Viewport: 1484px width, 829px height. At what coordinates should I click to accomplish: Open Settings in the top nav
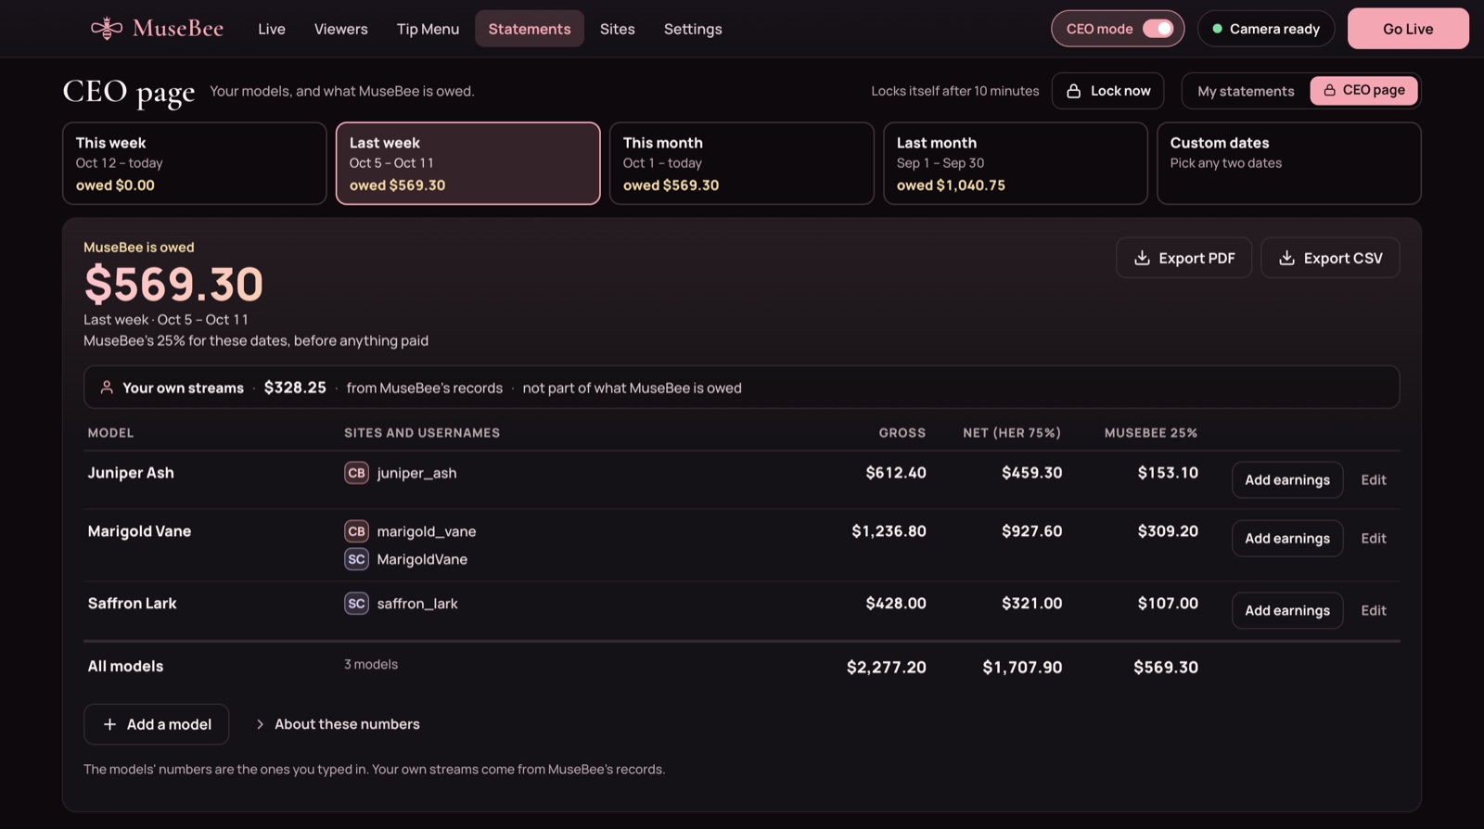tap(693, 29)
